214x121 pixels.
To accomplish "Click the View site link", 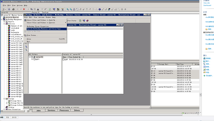I will tap(206, 3).
